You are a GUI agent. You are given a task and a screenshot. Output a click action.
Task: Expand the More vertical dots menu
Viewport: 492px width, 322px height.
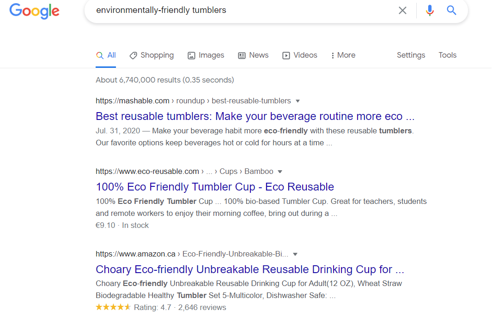[333, 55]
